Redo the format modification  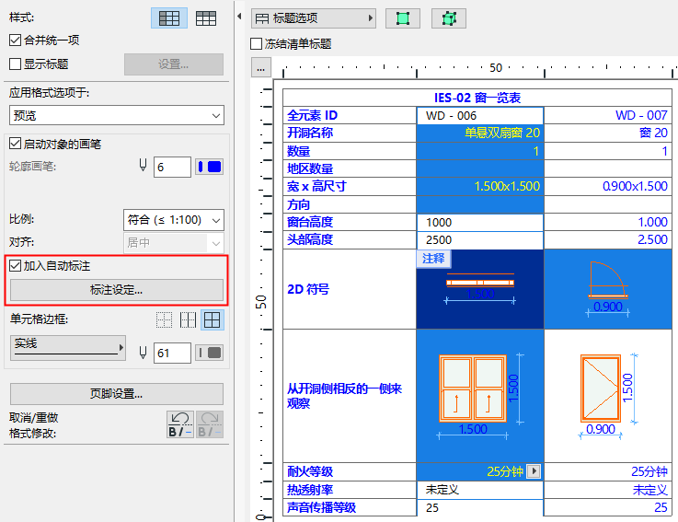(x=210, y=424)
